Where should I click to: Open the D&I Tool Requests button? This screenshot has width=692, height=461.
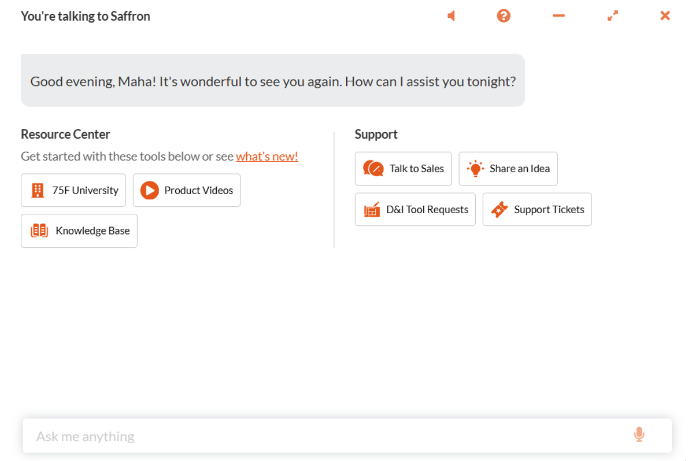point(415,209)
